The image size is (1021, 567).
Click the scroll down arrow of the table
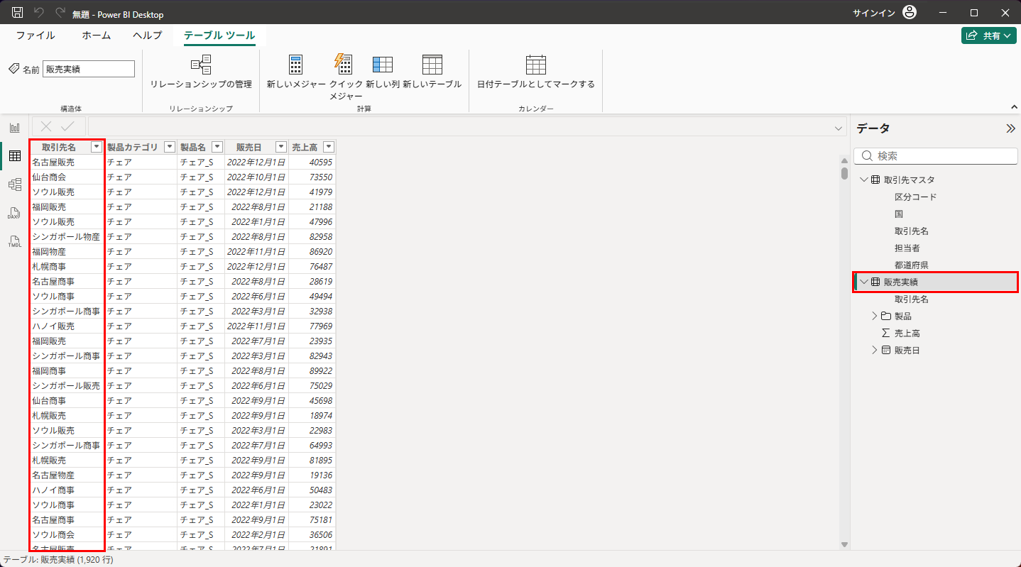(844, 544)
